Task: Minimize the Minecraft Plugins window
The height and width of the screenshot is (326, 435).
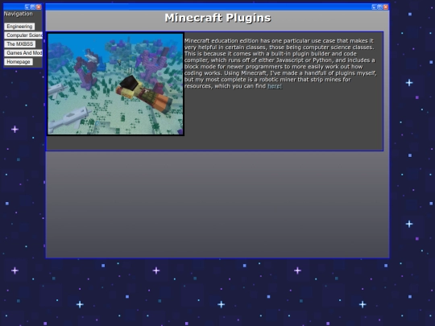Action: (x=375, y=7)
